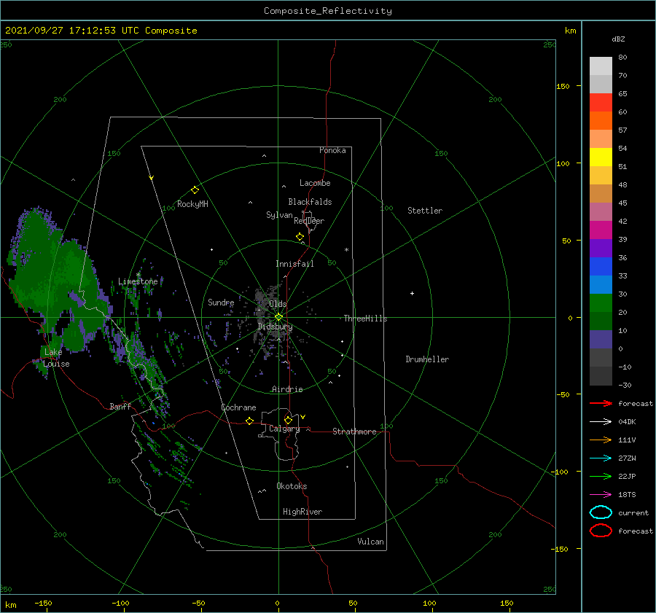Click the yellow diamond marker beside RockyMH

click(x=195, y=190)
